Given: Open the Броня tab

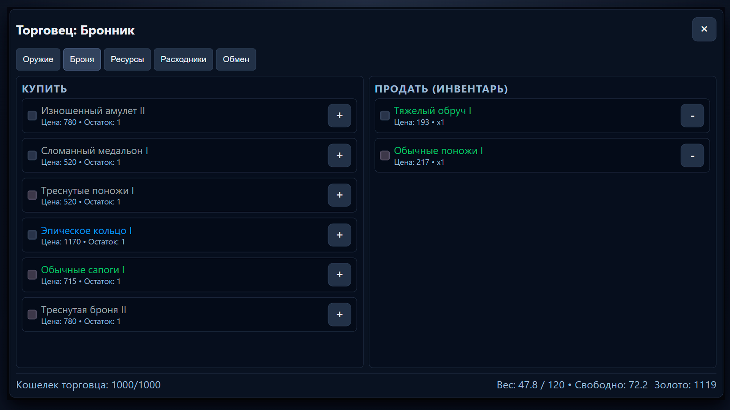Looking at the screenshot, I should click(x=82, y=59).
